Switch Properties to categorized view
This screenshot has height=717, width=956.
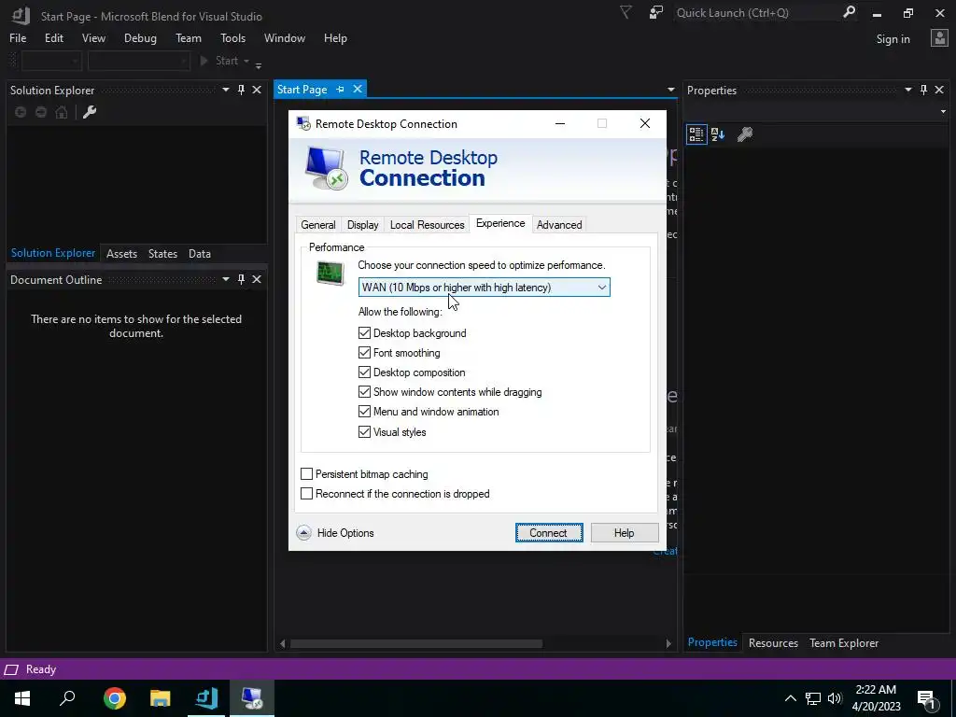tap(696, 134)
